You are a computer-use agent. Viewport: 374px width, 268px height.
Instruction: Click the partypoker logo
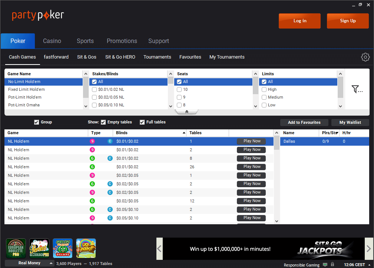[38, 15]
